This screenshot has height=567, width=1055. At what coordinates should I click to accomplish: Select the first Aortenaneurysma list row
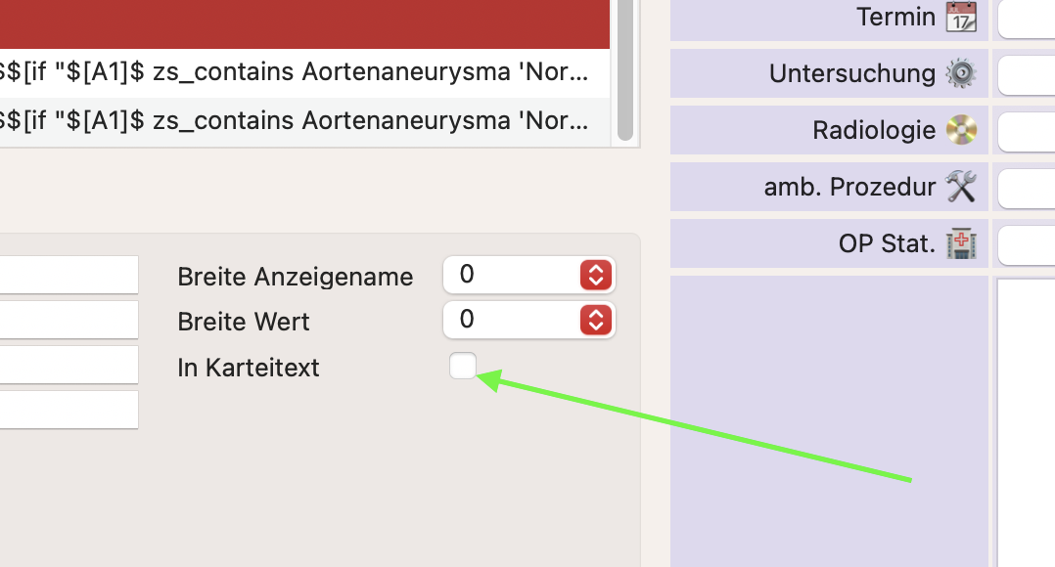point(304,72)
